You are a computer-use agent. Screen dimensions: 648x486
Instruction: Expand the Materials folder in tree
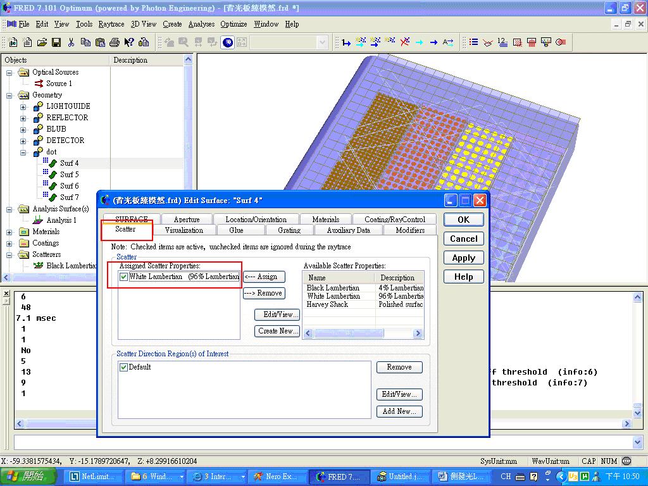(9, 232)
